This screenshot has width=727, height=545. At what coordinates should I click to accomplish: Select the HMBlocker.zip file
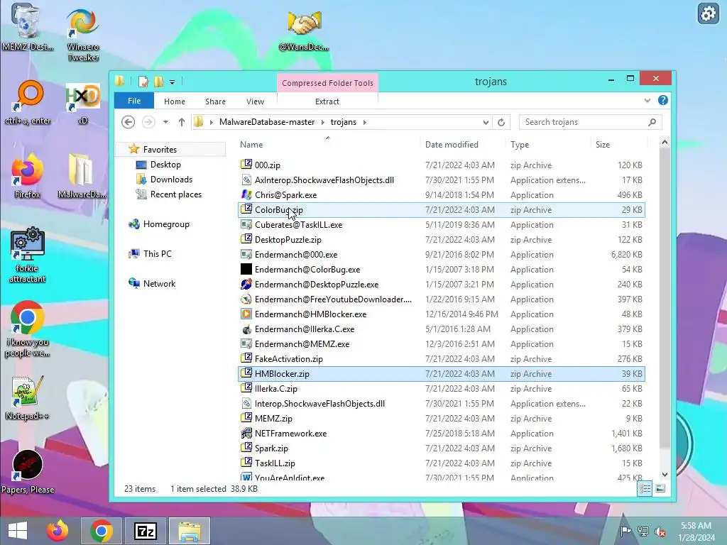tap(441, 374)
